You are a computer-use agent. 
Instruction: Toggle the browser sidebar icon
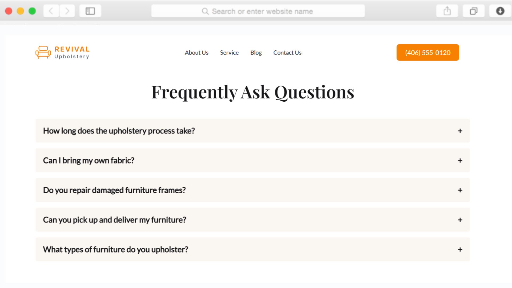pyautogui.click(x=90, y=11)
